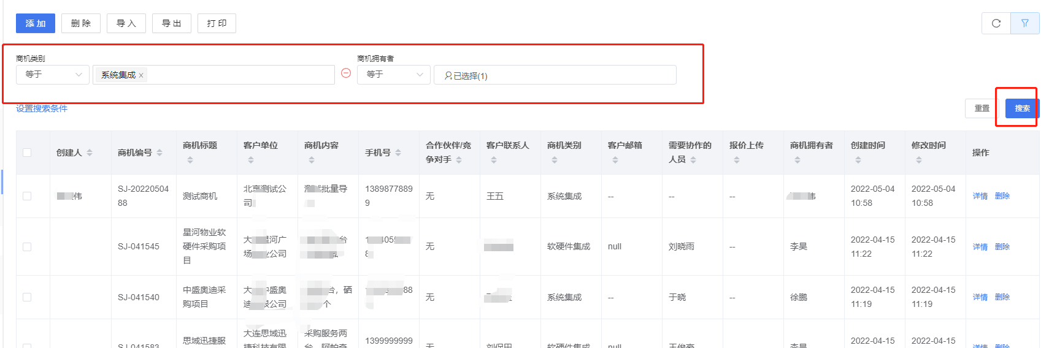
Task: Click the 操作 column header
Action: click(981, 153)
